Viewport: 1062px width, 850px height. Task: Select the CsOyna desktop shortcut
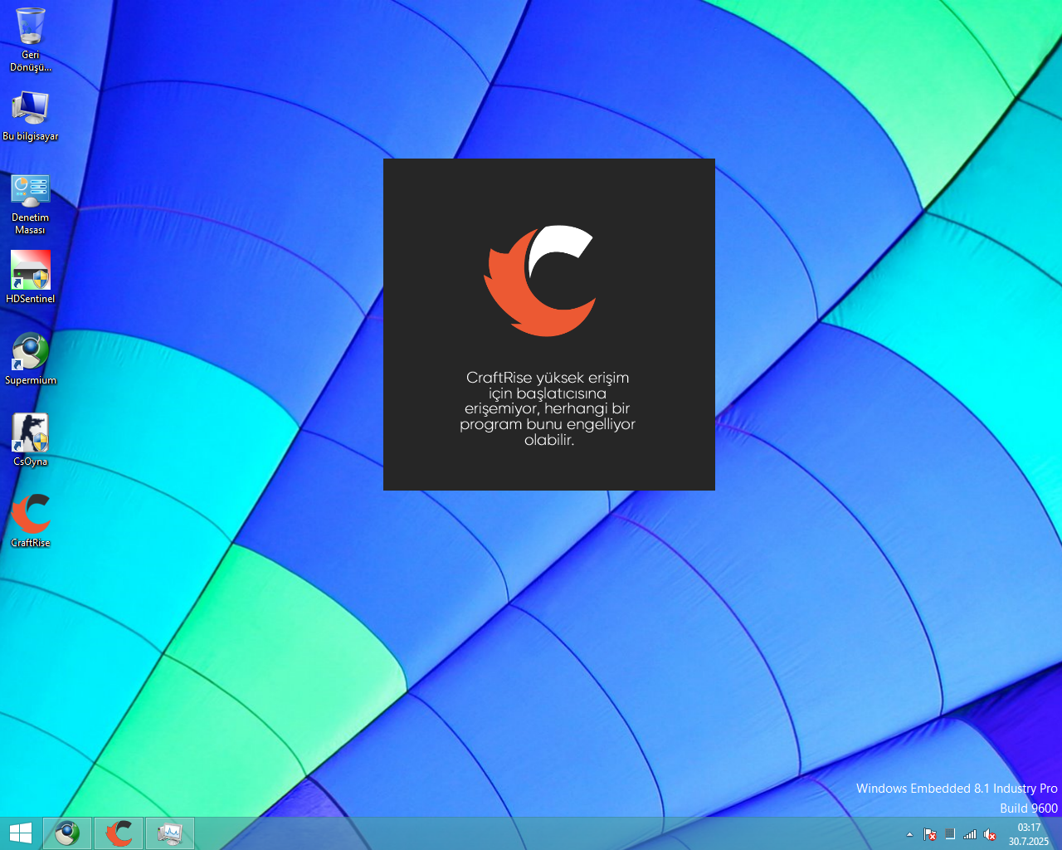coord(31,440)
